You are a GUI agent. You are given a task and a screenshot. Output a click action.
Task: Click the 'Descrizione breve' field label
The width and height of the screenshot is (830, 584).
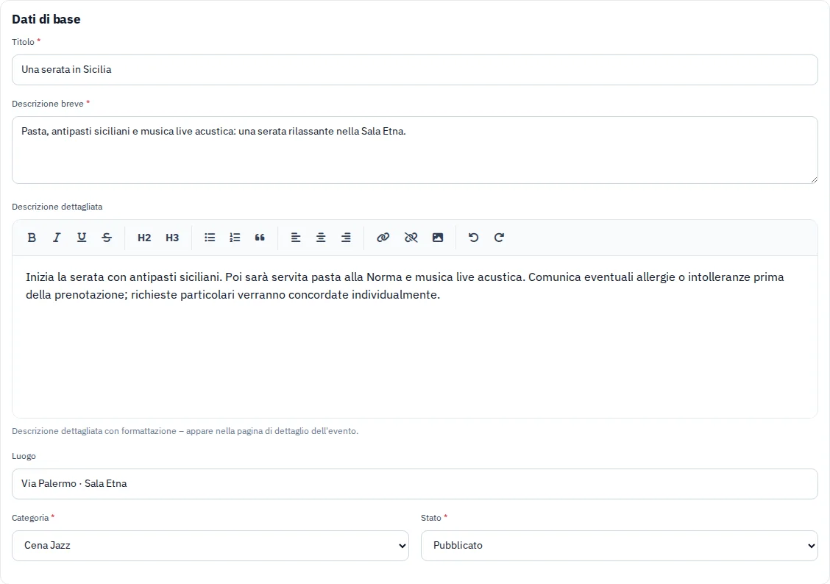pos(48,104)
